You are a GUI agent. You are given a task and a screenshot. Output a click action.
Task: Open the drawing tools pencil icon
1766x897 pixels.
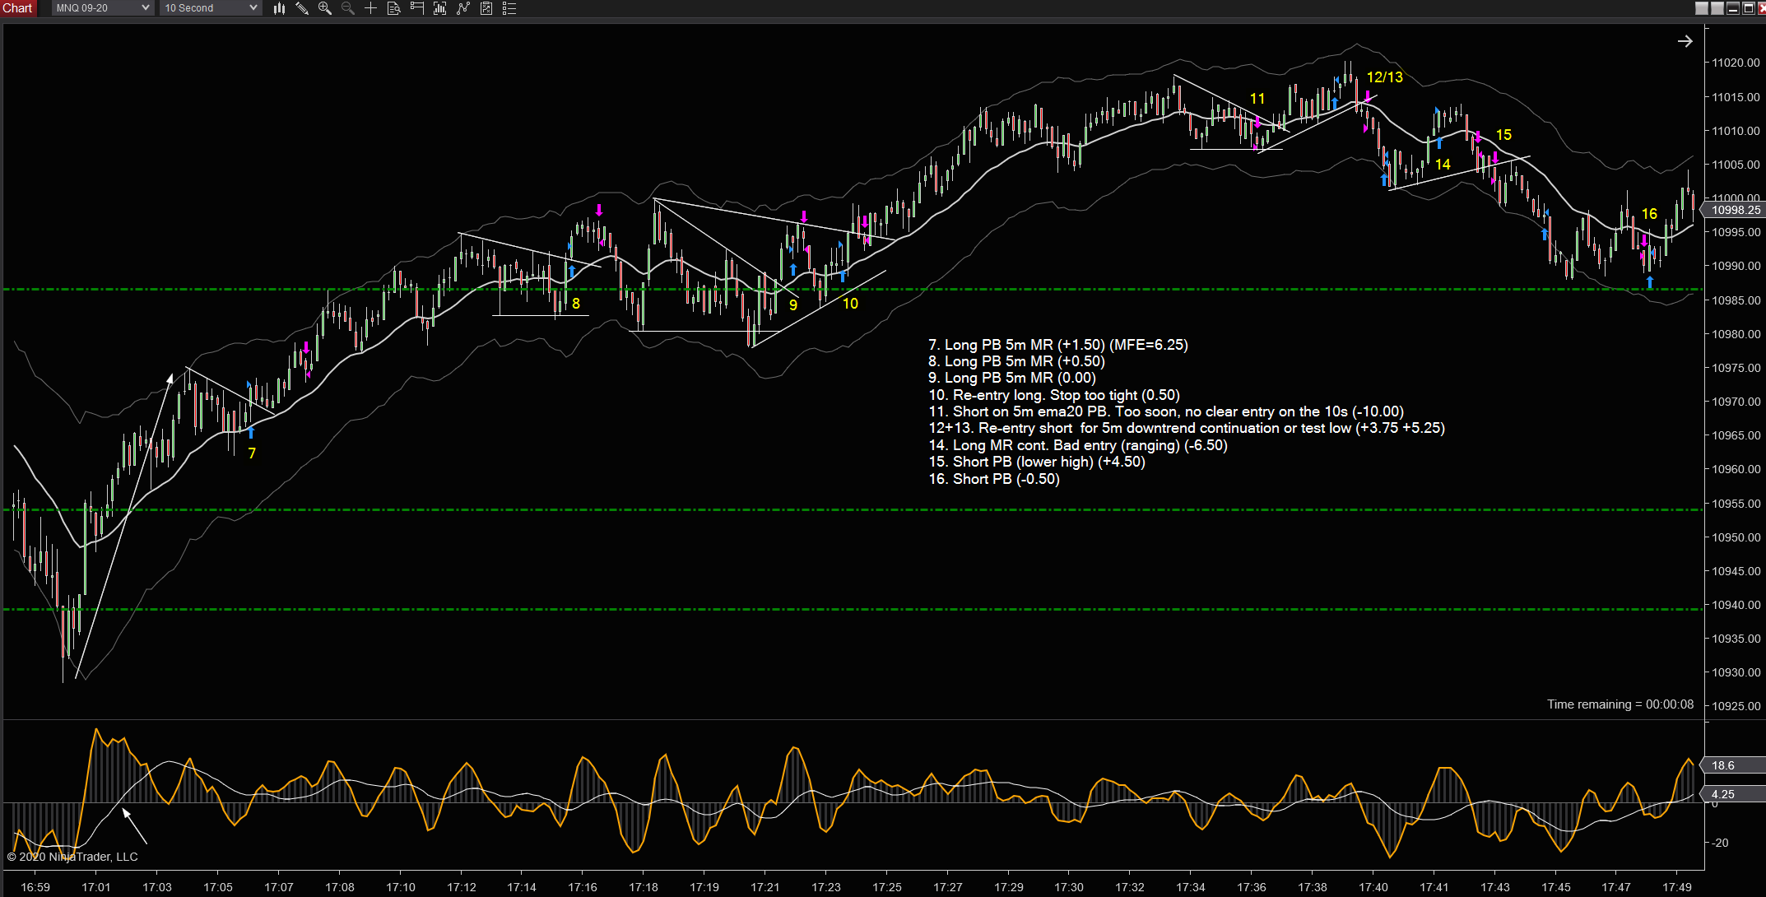click(302, 8)
